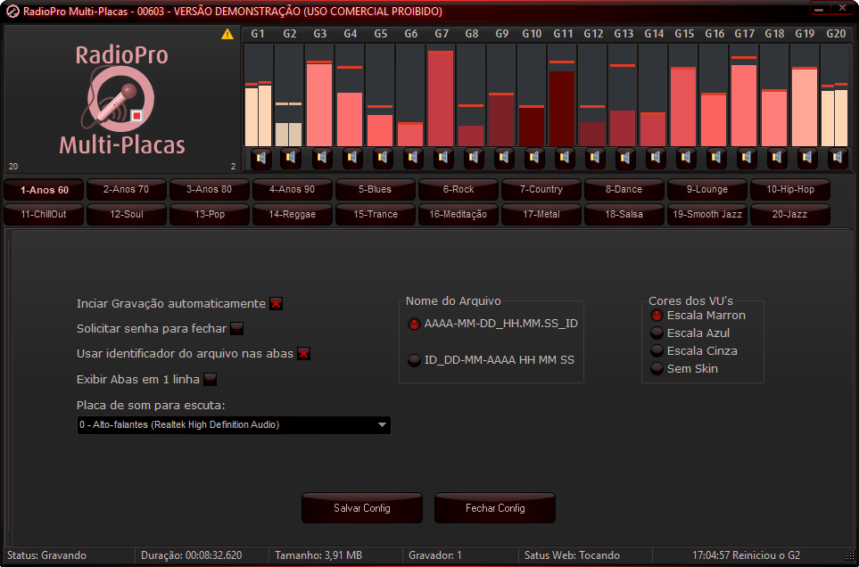Click the yellow warning triangle icon

coord(227,35)
